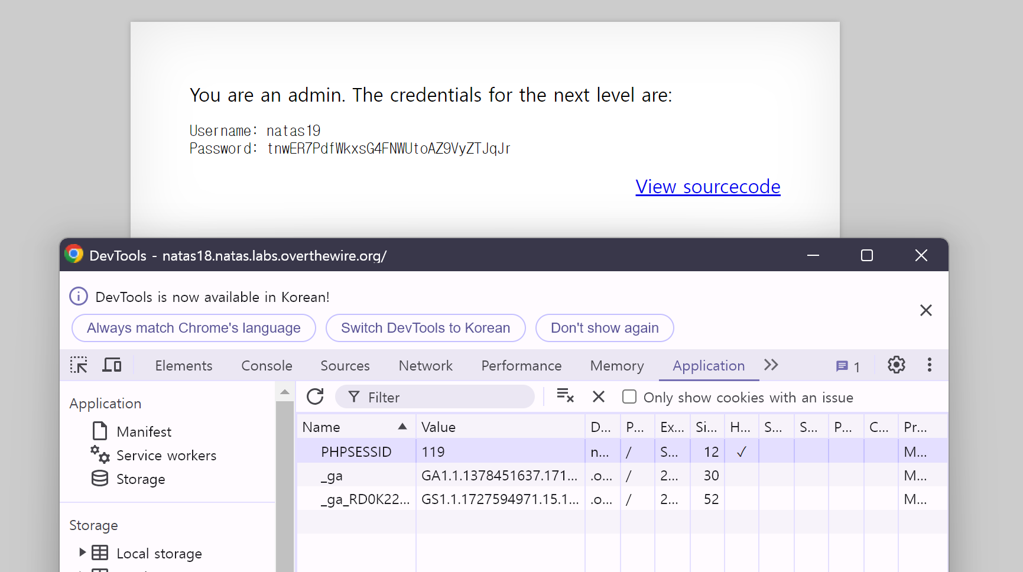
Task: Click Always match Chrome's language button
Action: [x=194, y=328]
